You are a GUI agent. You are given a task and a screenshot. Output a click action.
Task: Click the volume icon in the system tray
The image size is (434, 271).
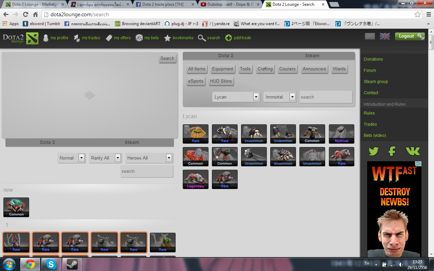[400, 264]
